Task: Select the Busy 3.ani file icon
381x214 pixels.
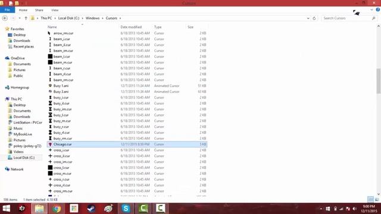Action: click(x=50, y=92)
